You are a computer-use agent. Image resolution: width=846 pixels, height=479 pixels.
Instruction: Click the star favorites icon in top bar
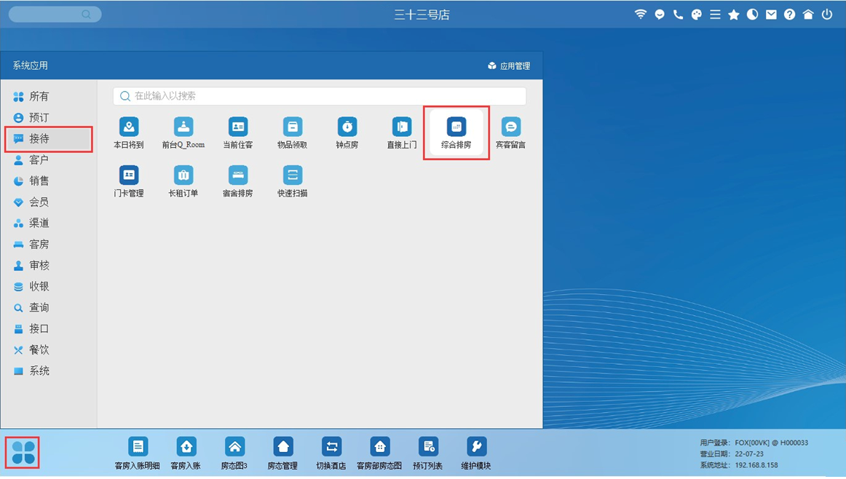coord(734,15)
